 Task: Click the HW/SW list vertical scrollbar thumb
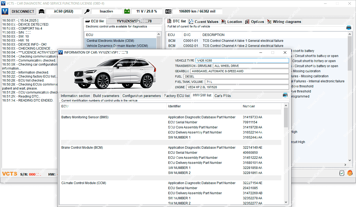point(286,117)
